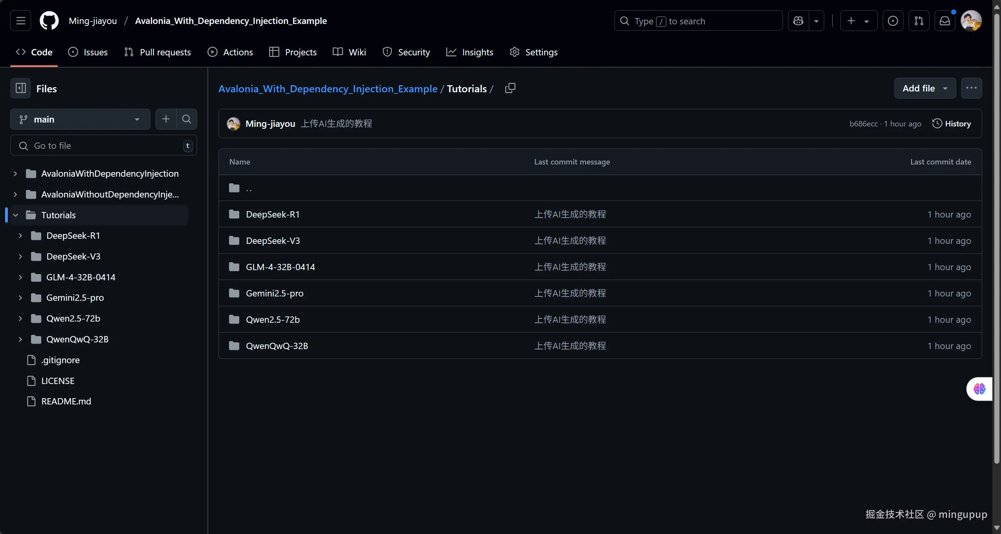Click the file tree search magnifier icon
Image resolution: width=1001 pixels, height=534 pixels.
coord(187,119)
